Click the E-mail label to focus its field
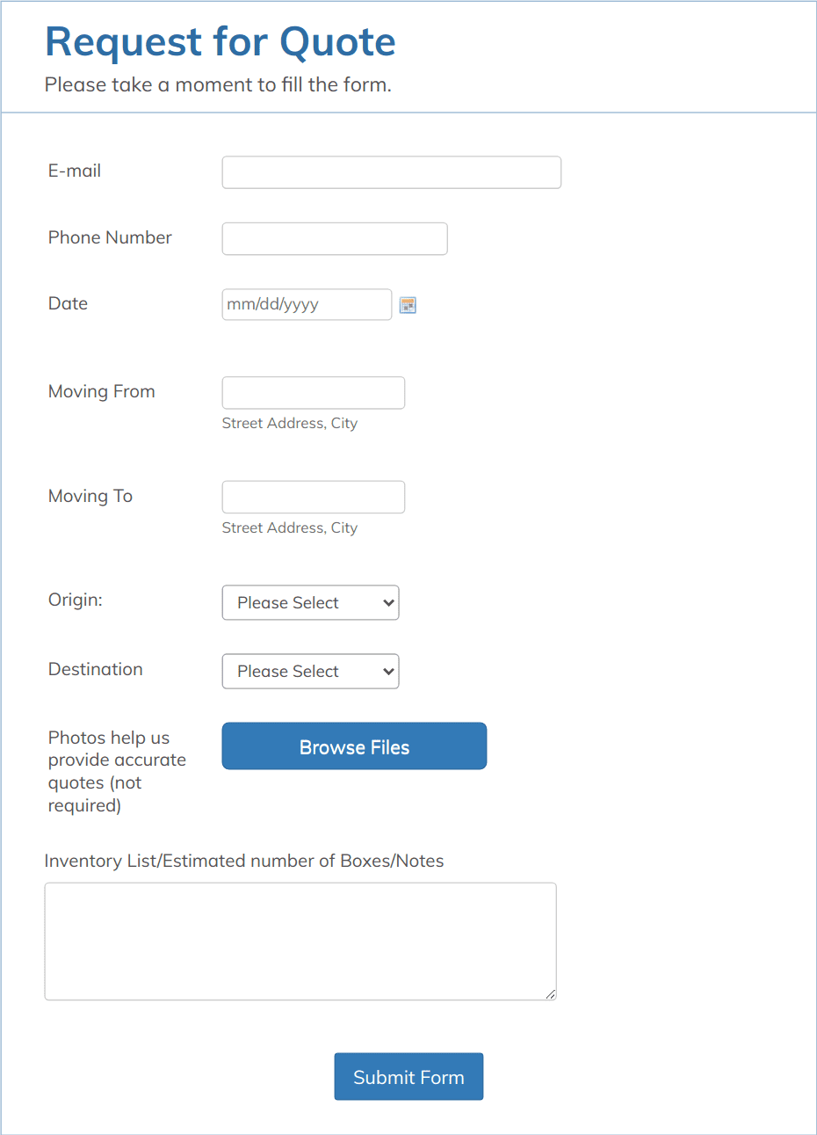The height and width of the screenshot is (1135, 817). (75, 171)
